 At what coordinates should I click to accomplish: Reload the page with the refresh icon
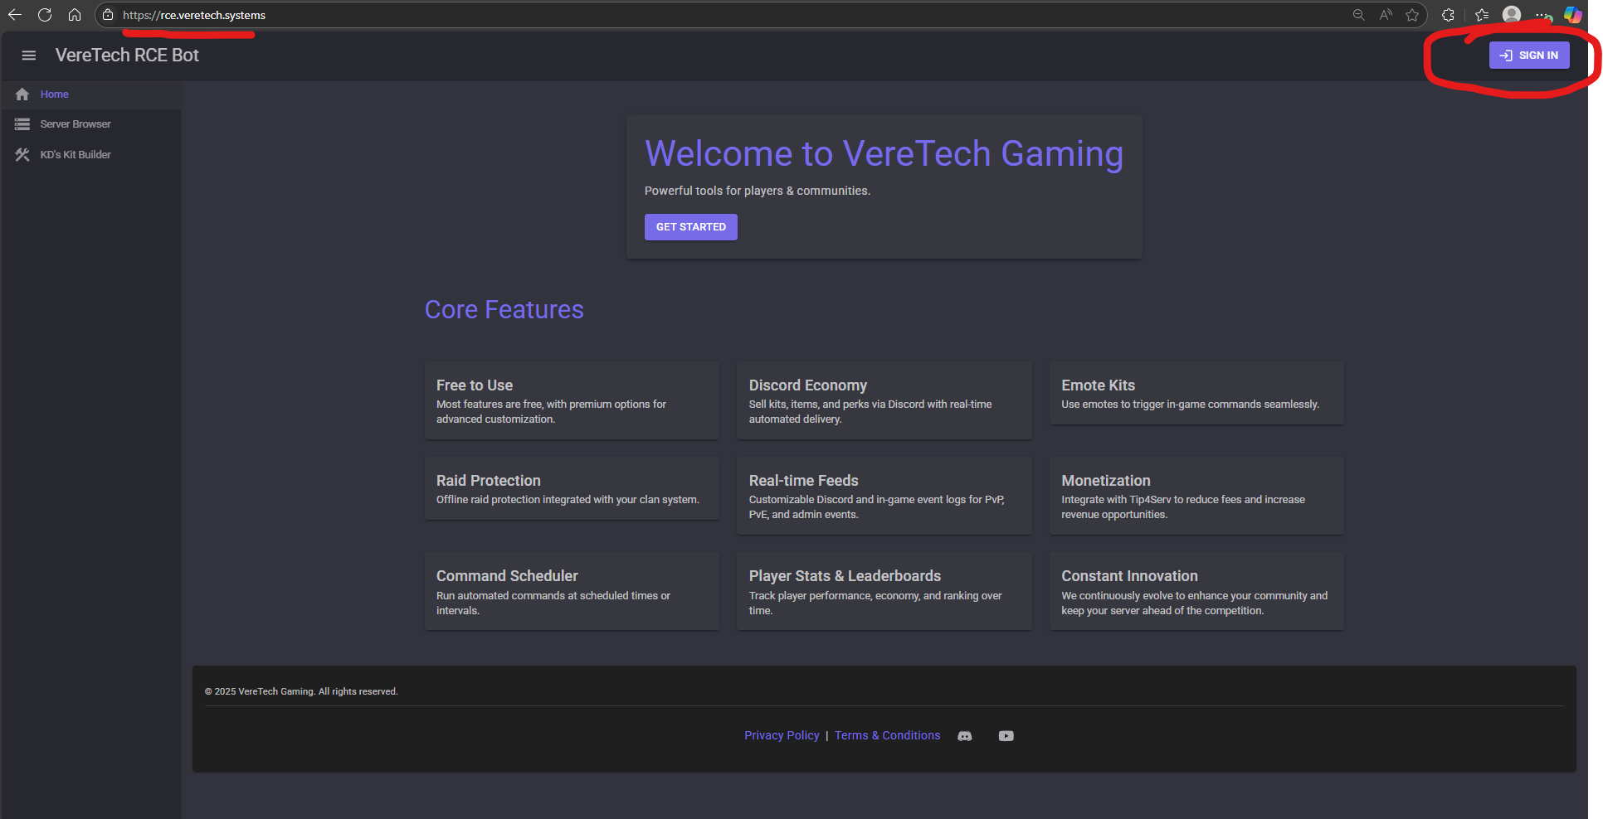pos(45,15)
